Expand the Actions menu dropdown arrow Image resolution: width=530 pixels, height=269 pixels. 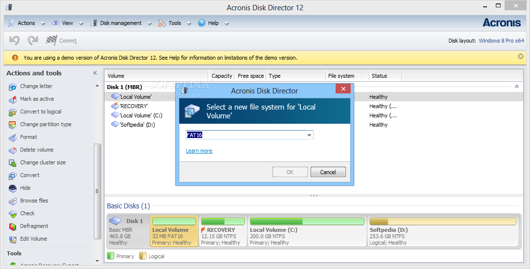[x=43, y=23]
